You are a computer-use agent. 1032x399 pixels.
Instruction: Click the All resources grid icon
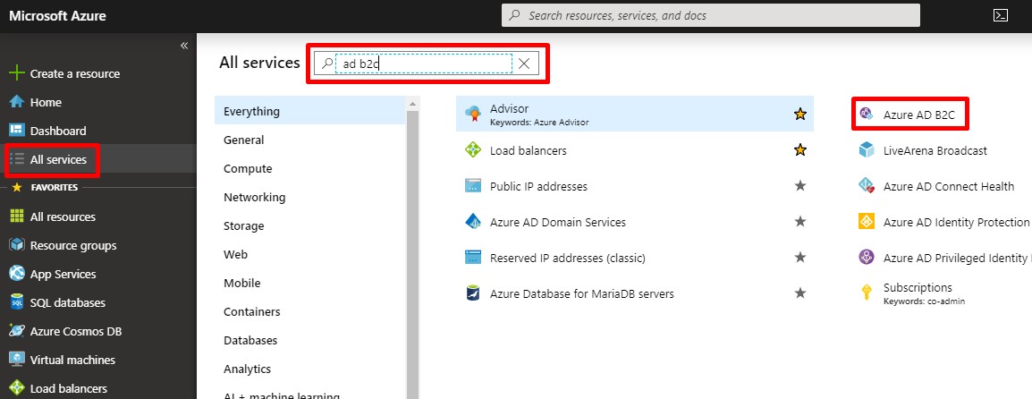point(17,216)
